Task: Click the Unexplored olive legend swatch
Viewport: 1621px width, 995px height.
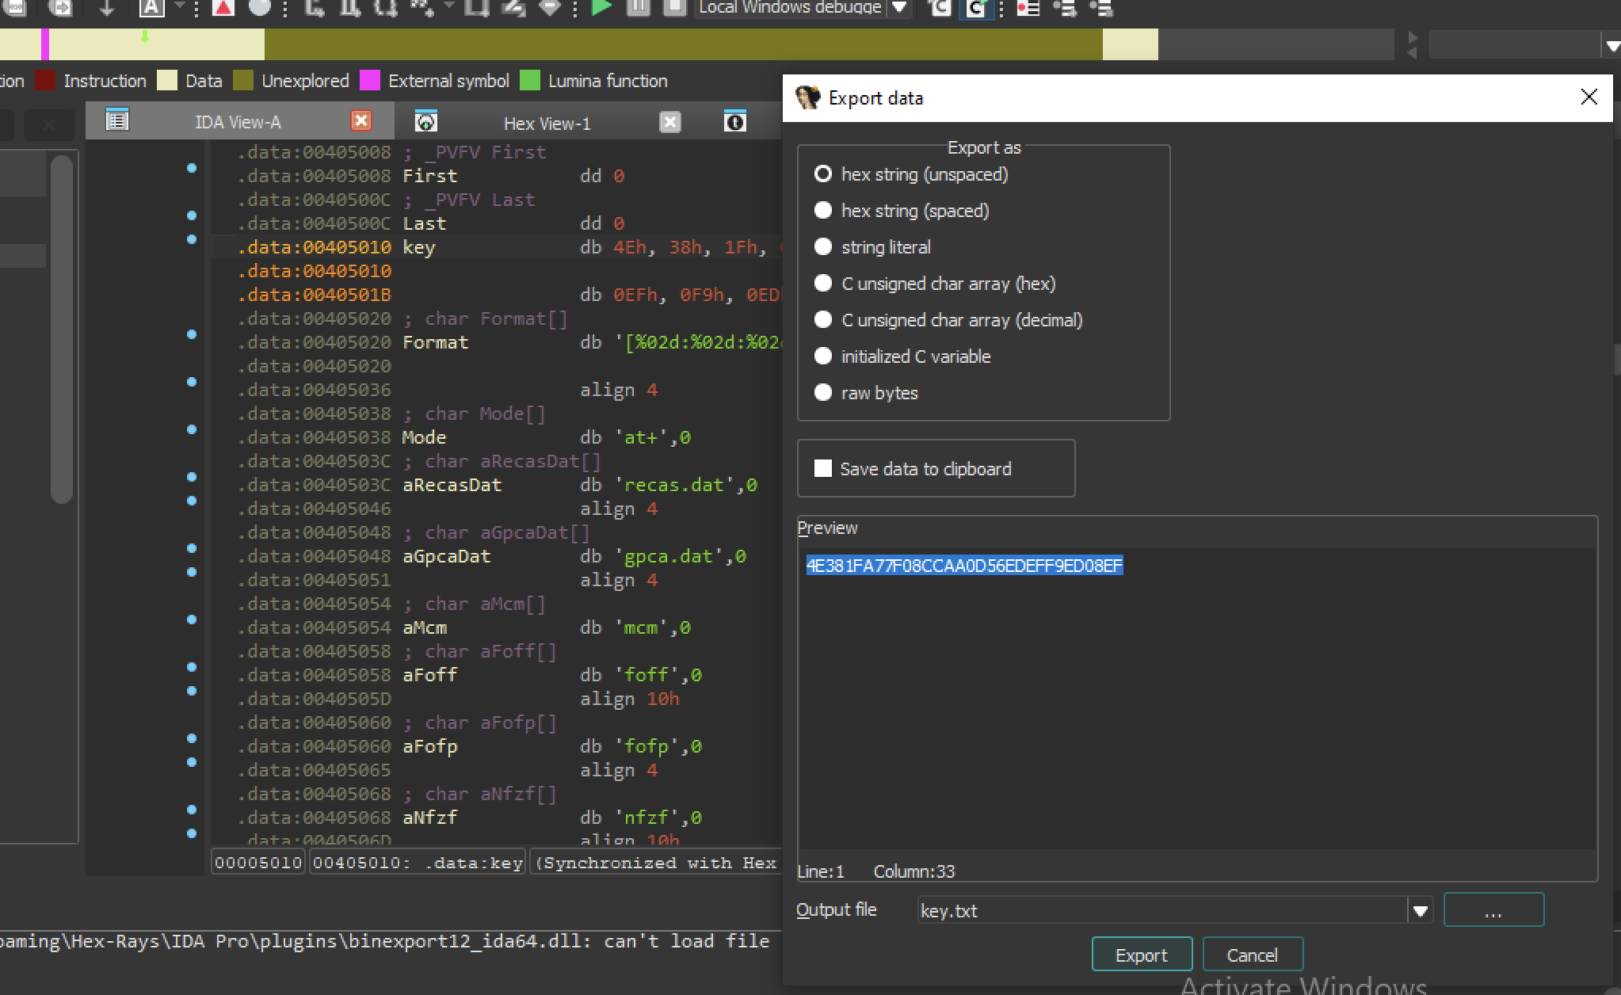Action: pos(244,80)
